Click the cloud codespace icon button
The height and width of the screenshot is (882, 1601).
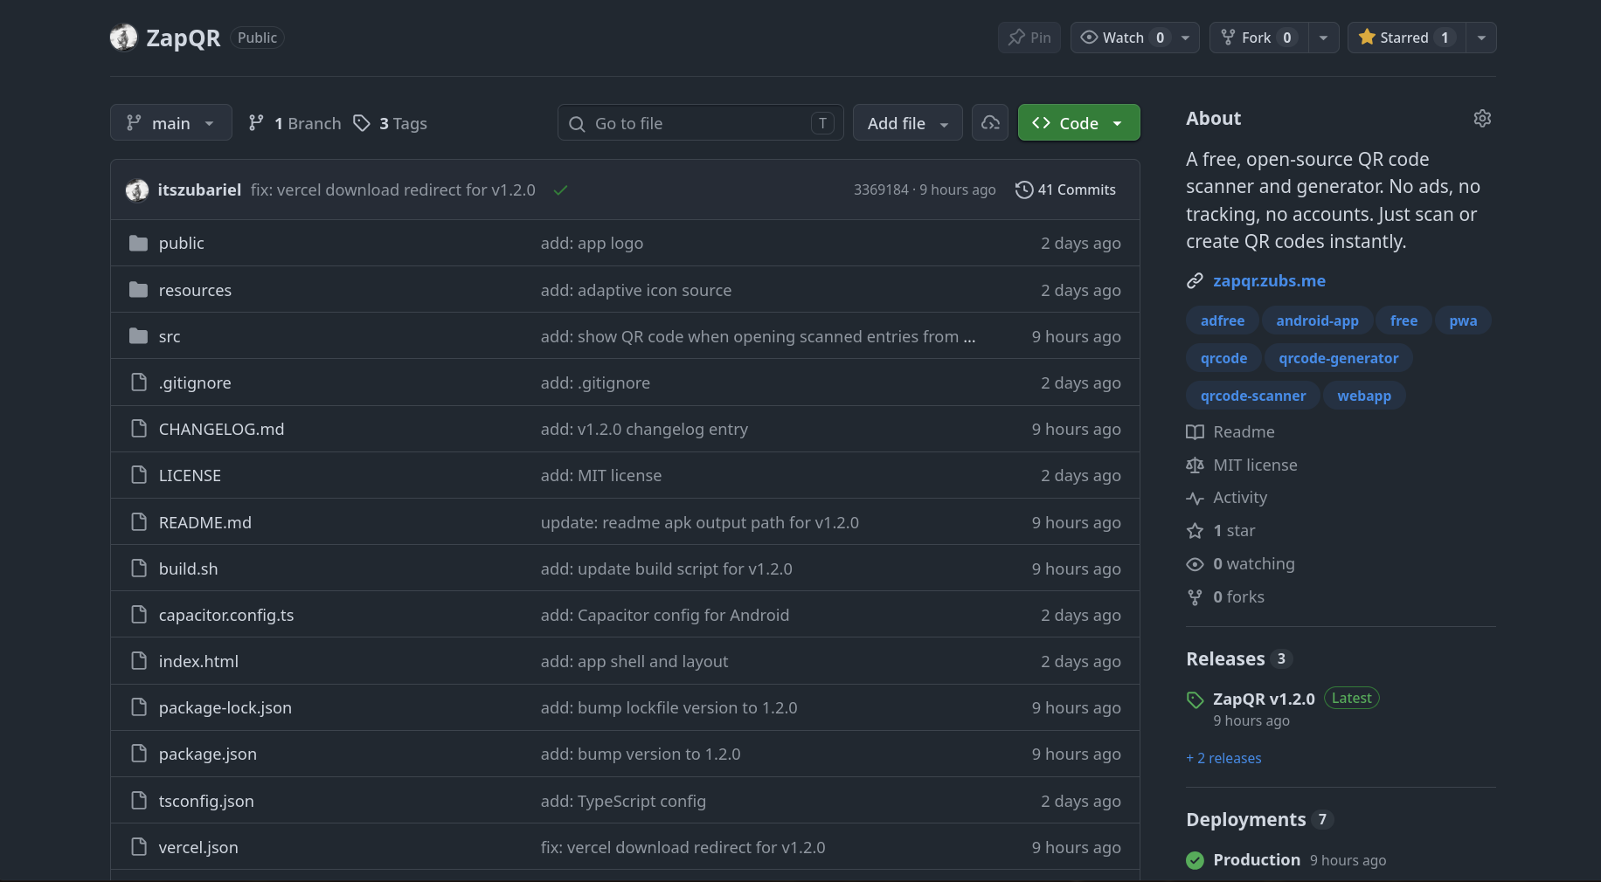990,123
